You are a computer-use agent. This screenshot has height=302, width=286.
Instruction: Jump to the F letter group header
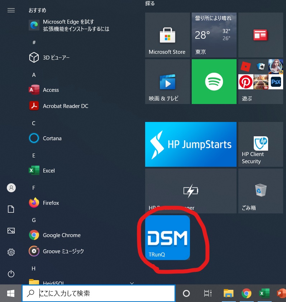(34, 188)
